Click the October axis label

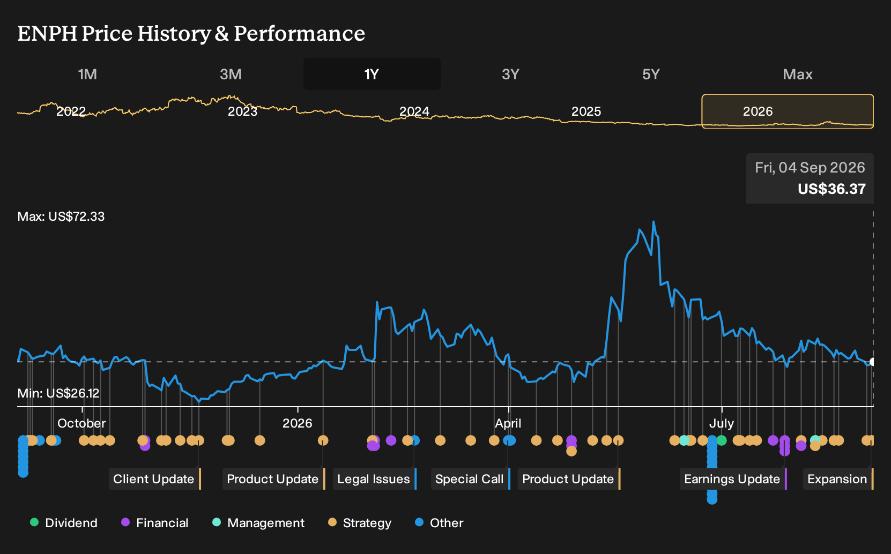pyautogui.click(x=81, y=423)
